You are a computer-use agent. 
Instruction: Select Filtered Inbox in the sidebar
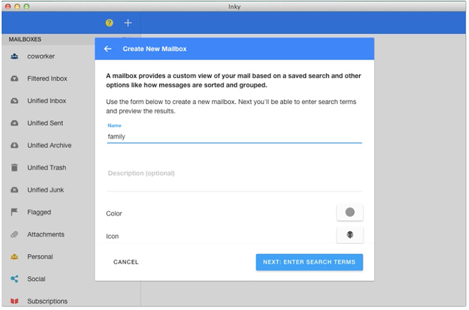(48, 78)
